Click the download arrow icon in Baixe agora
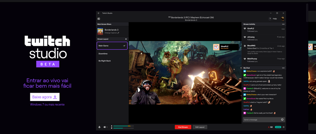 [x=55, y=97]
